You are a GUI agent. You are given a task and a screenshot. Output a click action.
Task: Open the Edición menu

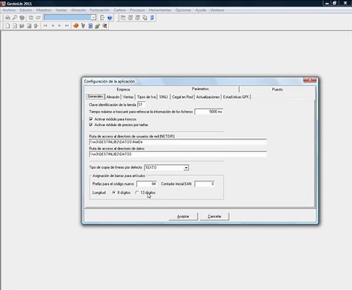coord(26,10)
